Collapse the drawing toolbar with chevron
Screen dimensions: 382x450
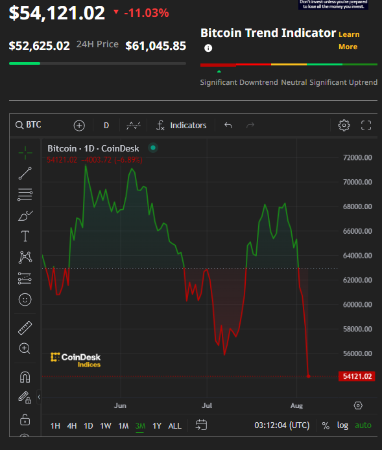39,397
